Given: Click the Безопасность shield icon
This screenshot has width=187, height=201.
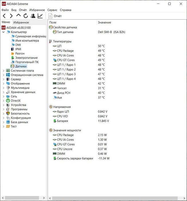Looking at the screenshot, I should pyautogui.click(x=8, y=113).
